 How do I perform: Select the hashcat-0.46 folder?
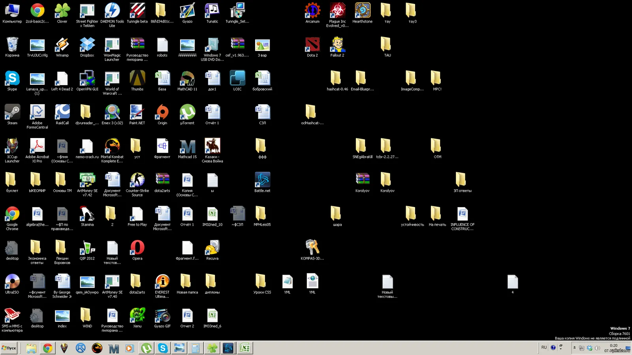[337, 81]
